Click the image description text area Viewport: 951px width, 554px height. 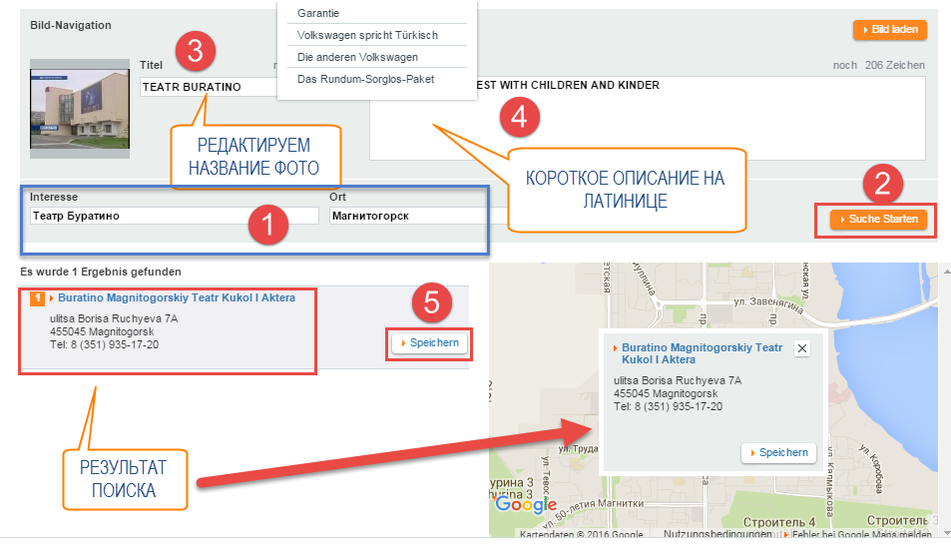(x=647, y=120)
